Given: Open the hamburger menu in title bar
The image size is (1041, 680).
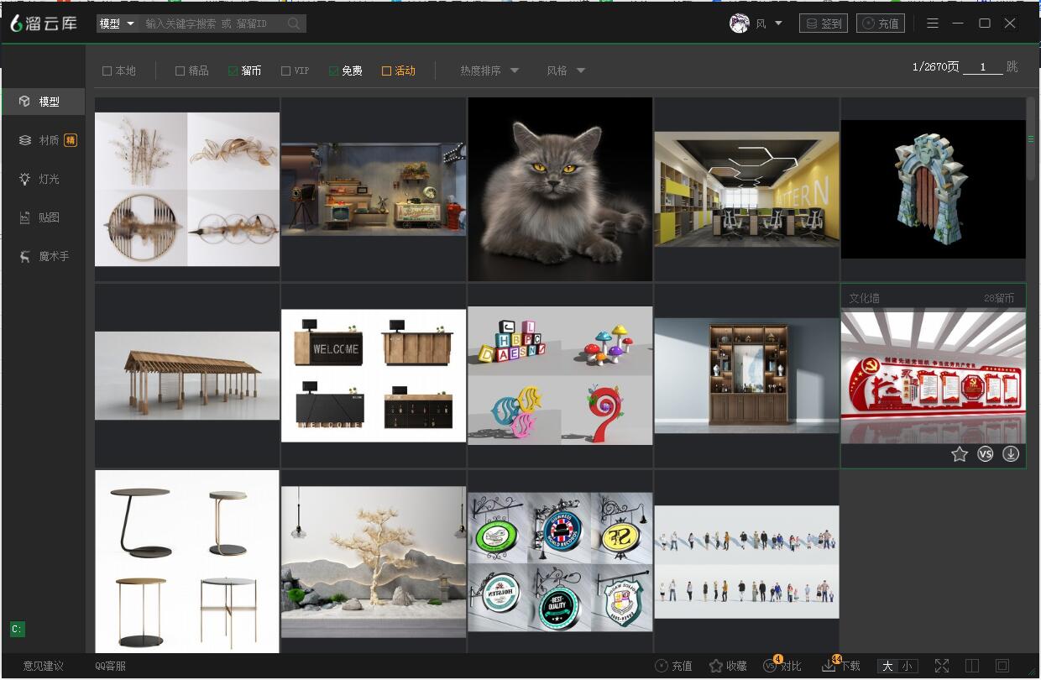Looking at the screenshot, I should click(933, 24).
